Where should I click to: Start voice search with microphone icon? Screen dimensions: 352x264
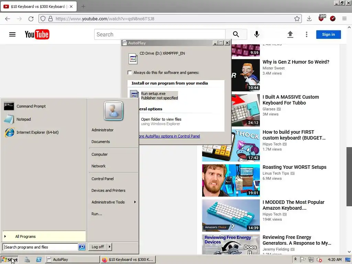tap(256, 34)
